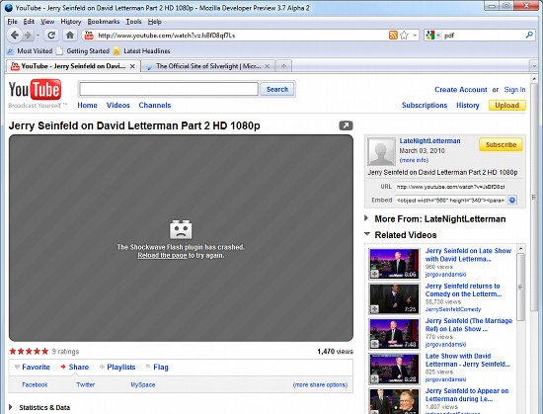Expand More From: LateNightLetterman section
Screen dimensions: 543x414
[366, 218]
